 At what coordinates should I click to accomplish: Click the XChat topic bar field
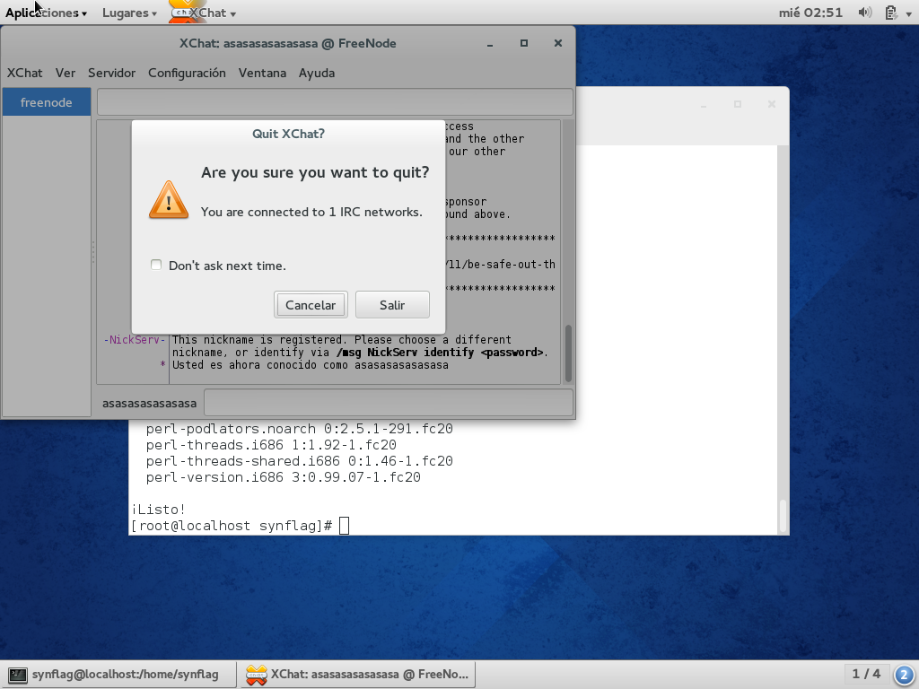335,102
